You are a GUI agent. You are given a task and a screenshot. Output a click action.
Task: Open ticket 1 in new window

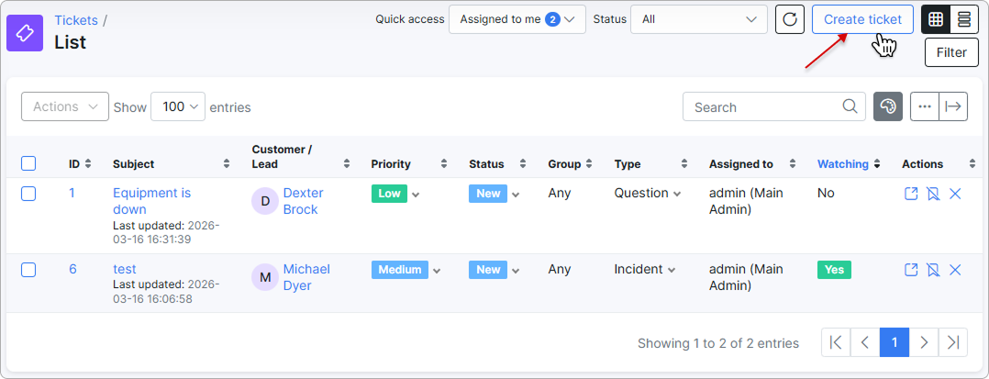point(911,194)
